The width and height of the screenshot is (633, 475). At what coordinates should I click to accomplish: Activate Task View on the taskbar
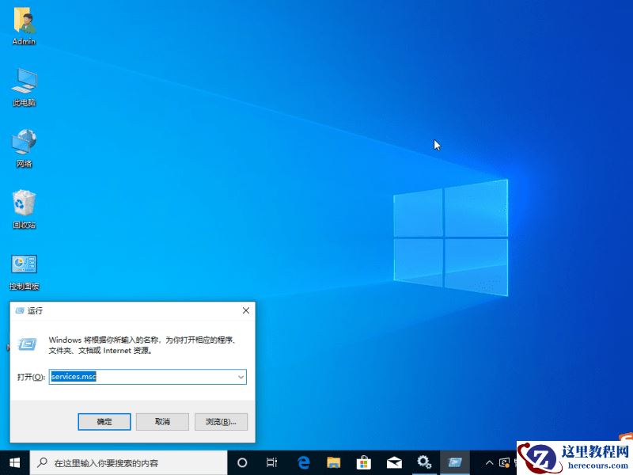click(272, 462)
